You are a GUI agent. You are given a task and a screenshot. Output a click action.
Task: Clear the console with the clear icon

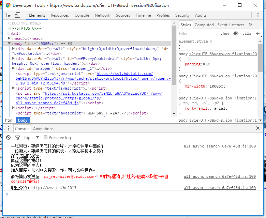pos(9,138)
